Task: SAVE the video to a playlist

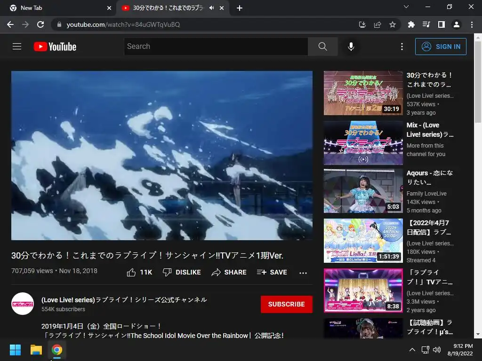Action: 272,272
